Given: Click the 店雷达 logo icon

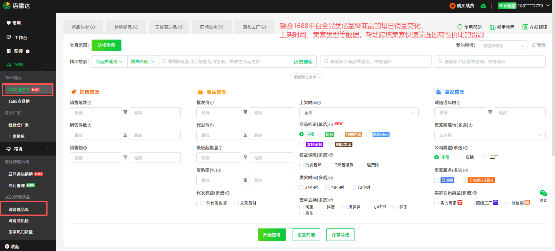Looking at the screenshot, I should (7, 6).
